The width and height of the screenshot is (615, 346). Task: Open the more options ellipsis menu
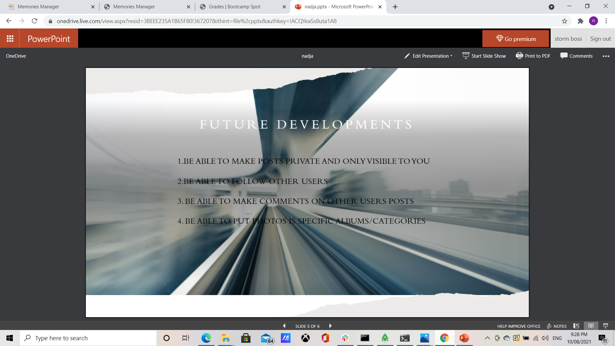[x=606, y=56]
